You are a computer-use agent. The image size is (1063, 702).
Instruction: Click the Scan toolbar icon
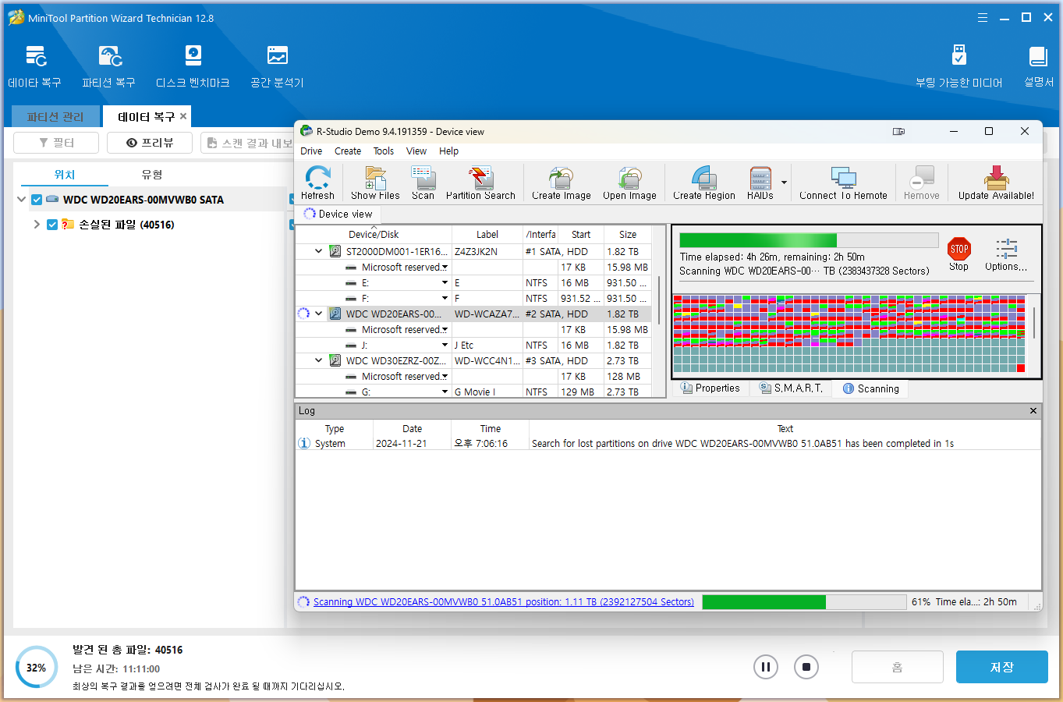coord(423,183)
